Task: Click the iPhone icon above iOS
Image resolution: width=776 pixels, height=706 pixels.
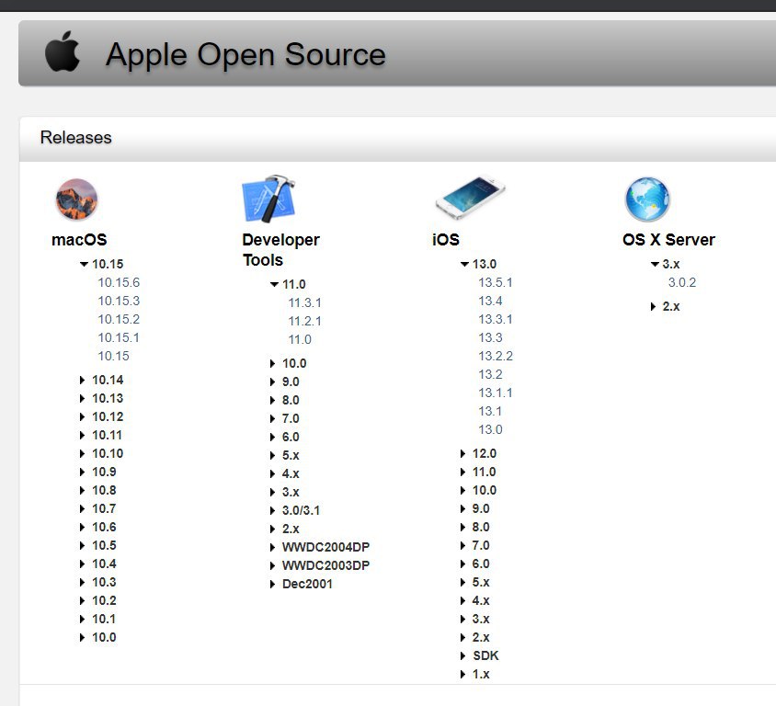Action: coord(470,197)
